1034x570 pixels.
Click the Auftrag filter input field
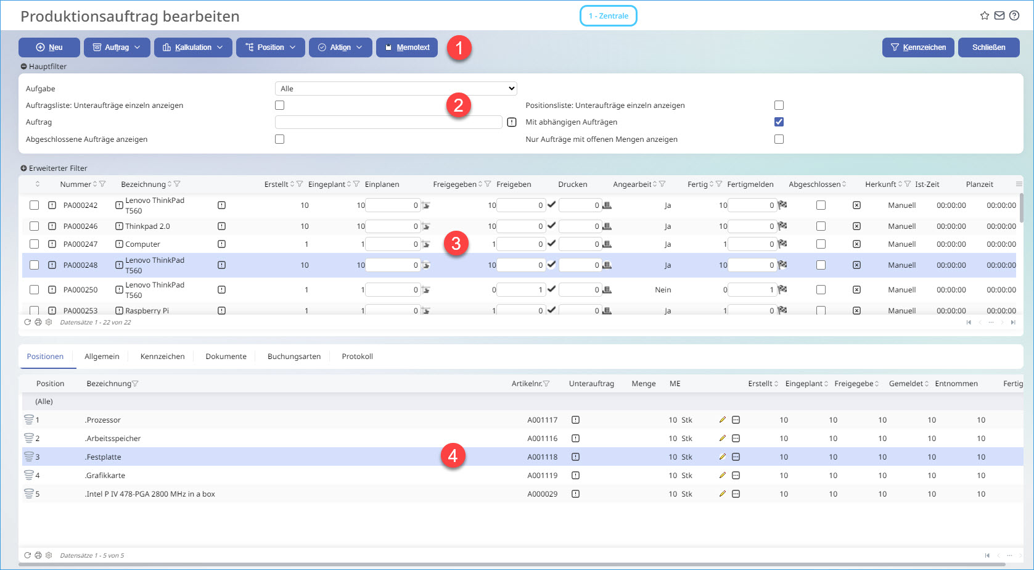[388, 122]
